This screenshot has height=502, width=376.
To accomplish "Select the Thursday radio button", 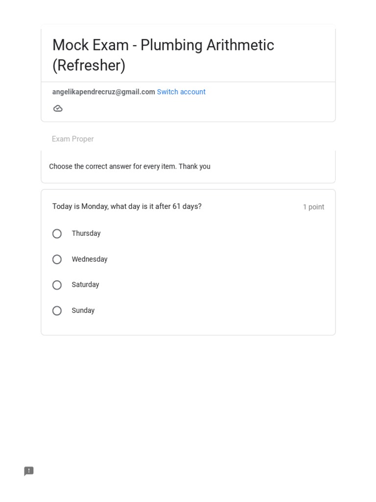I will pyautogui.click(x=57, y=234).
